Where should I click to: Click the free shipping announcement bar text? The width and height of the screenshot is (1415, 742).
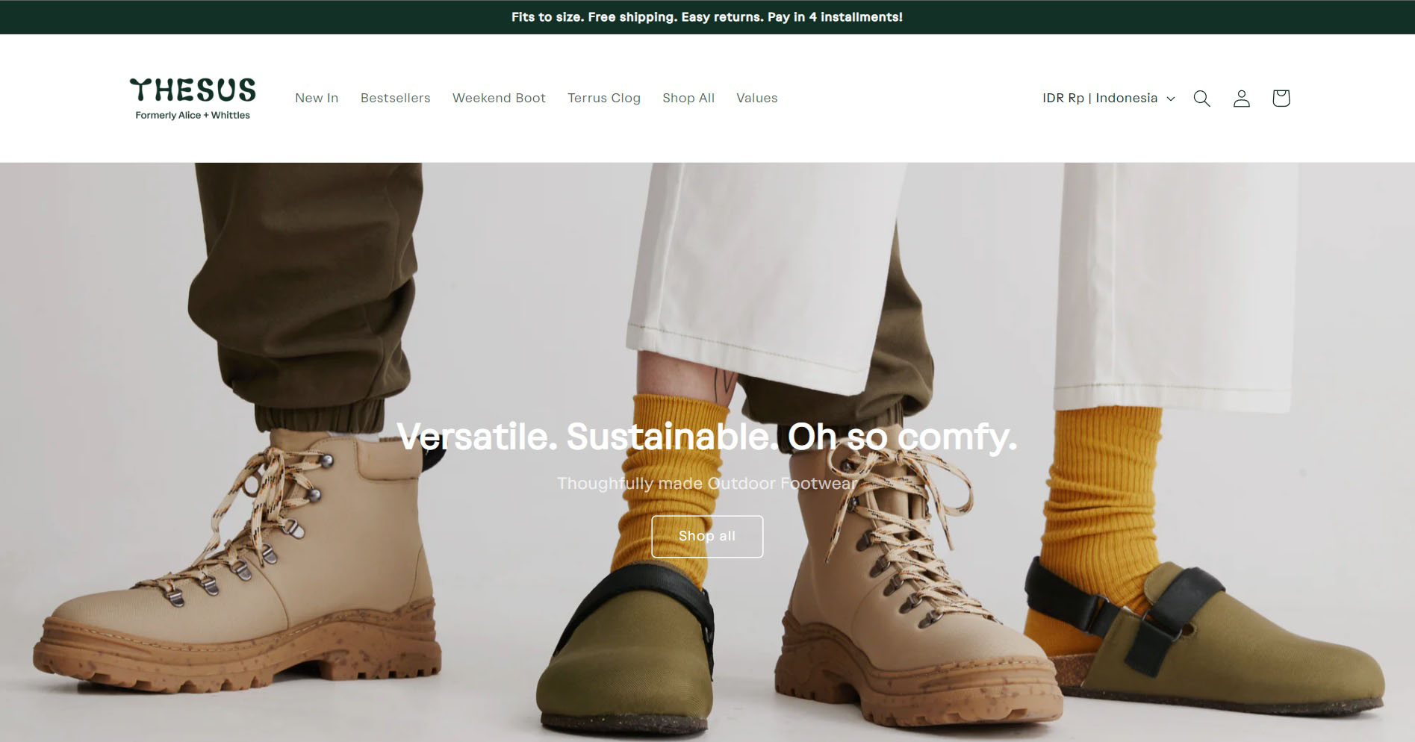point(706,17)
